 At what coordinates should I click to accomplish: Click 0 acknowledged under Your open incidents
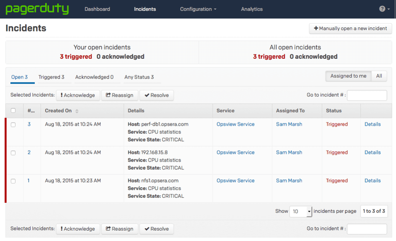120,56
